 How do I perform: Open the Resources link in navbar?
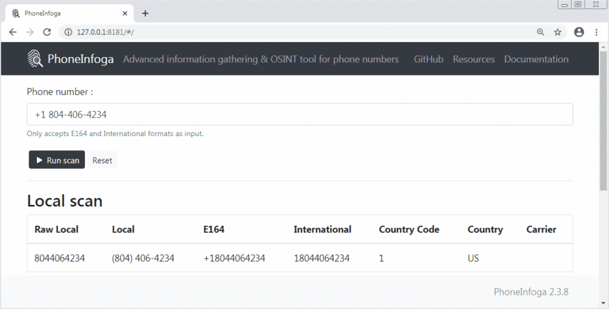pos(474,59)
